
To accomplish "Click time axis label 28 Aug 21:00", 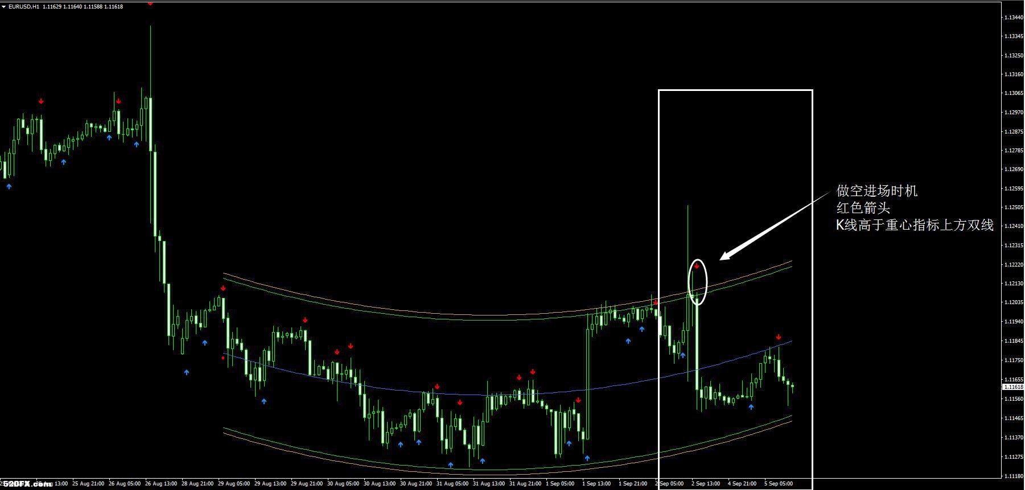I will (197, 484).
